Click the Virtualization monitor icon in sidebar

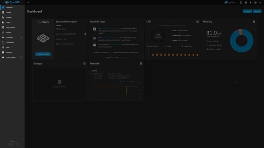(3, 42)
